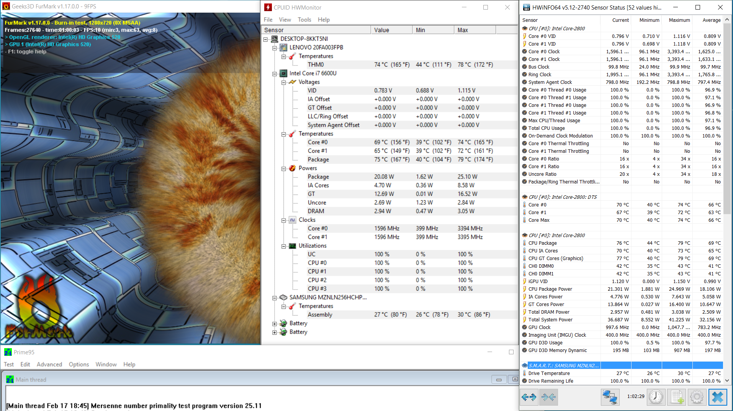Open HWiNFO sensor settings gear
733x411 pixels.
tap(697, 397)
